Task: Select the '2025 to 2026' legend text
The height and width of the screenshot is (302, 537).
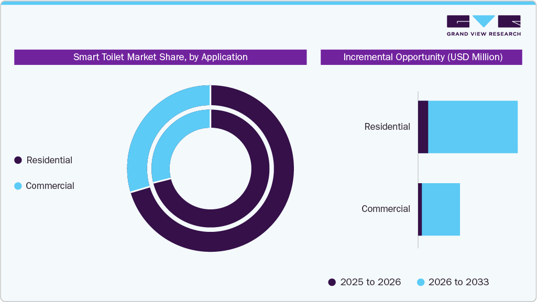Action: pos(370,282)
